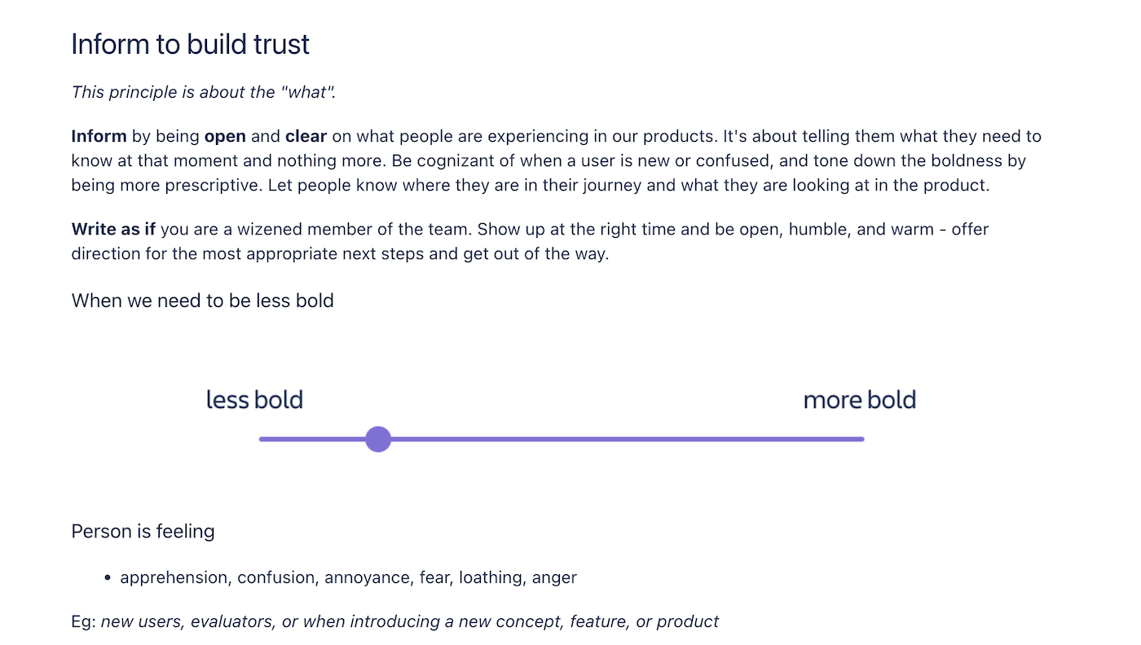This screenshot has height=645, width=1141.
Task: Click the word "apprehension" in the bullet list
Action: tap(174, 577)
